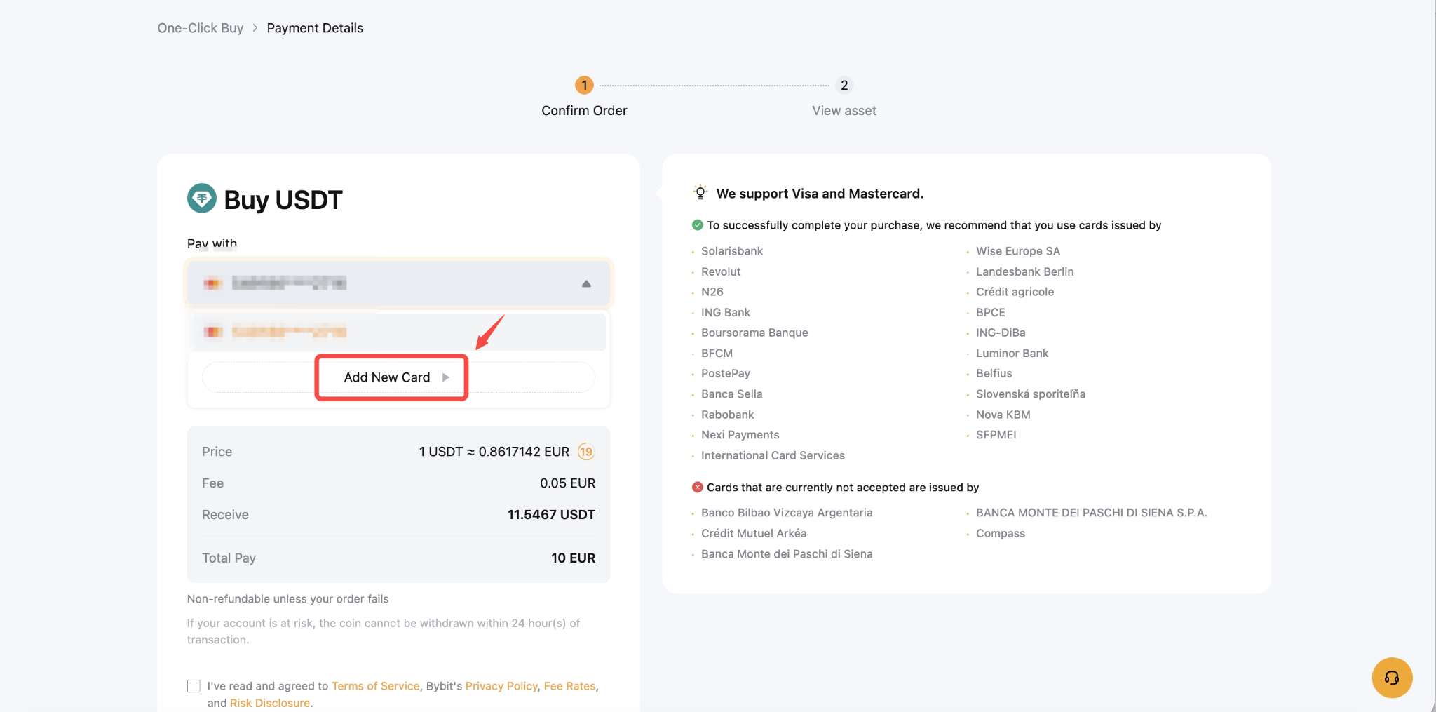This screenshot has width=1436, height=712.
Task: Tick the terms agreement checkbox
Action: (194, 686)
